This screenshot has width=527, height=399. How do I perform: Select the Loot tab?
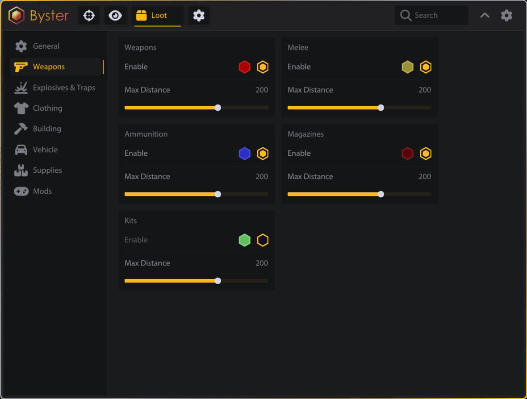click(158, 16)
